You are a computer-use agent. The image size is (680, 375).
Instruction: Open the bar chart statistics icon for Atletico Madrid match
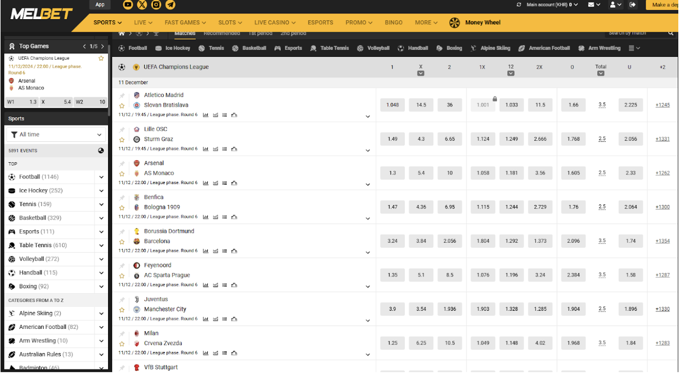tap(205, 115)
